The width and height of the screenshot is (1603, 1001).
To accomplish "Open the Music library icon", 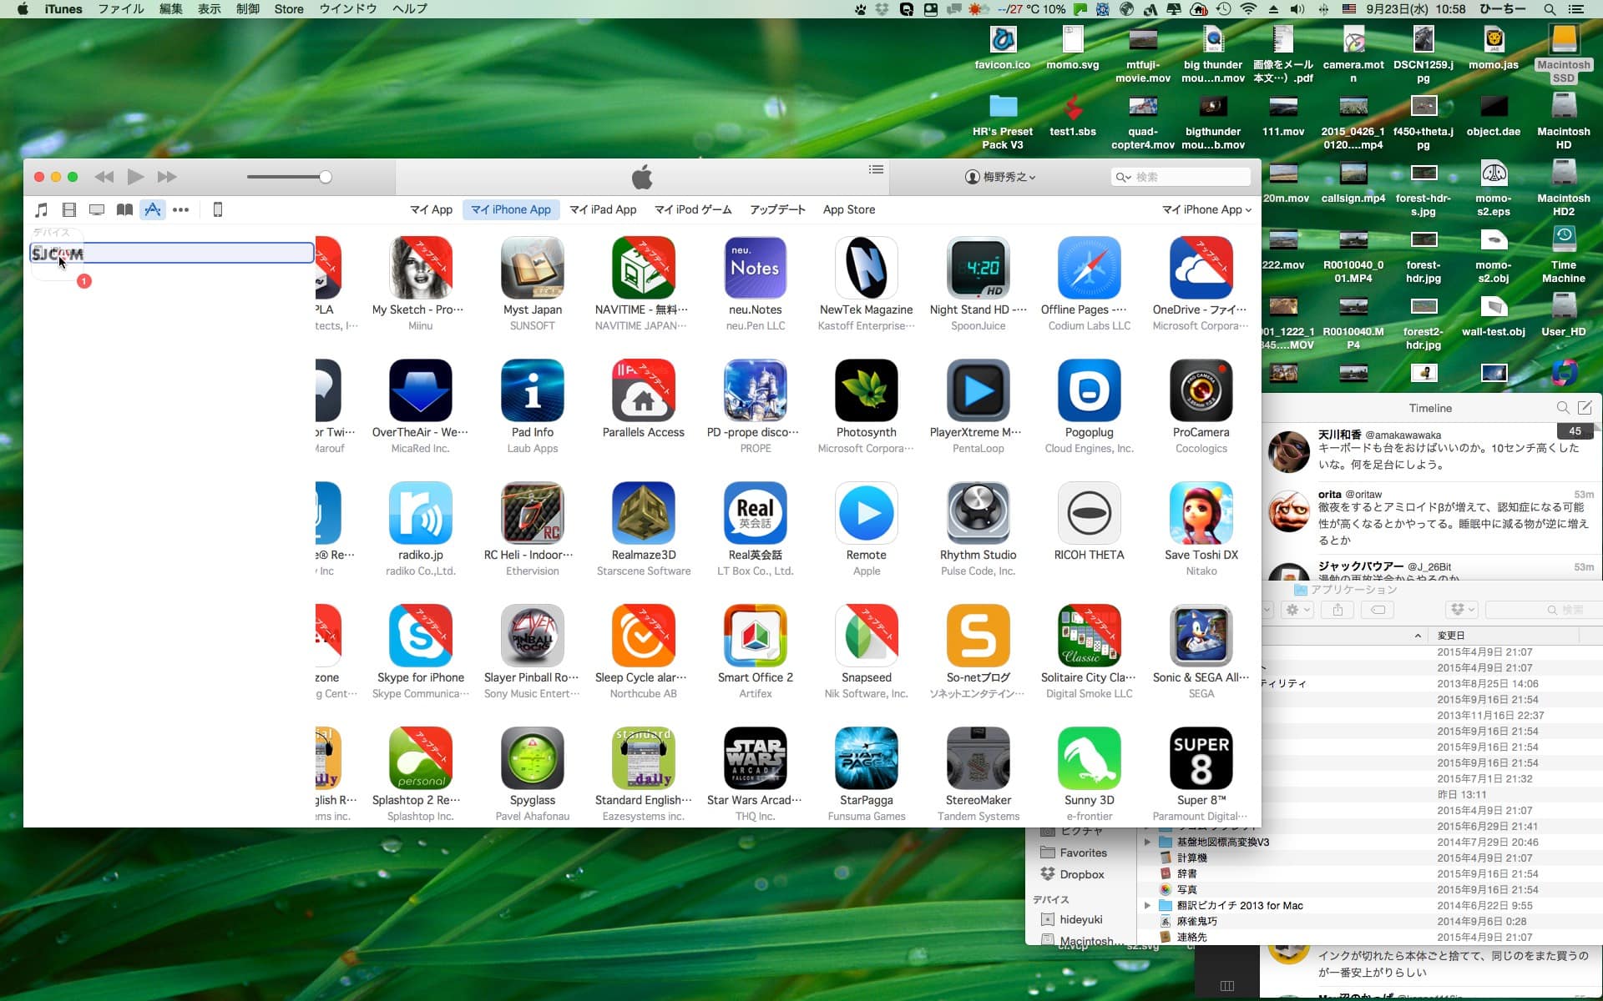I will 41,210.
